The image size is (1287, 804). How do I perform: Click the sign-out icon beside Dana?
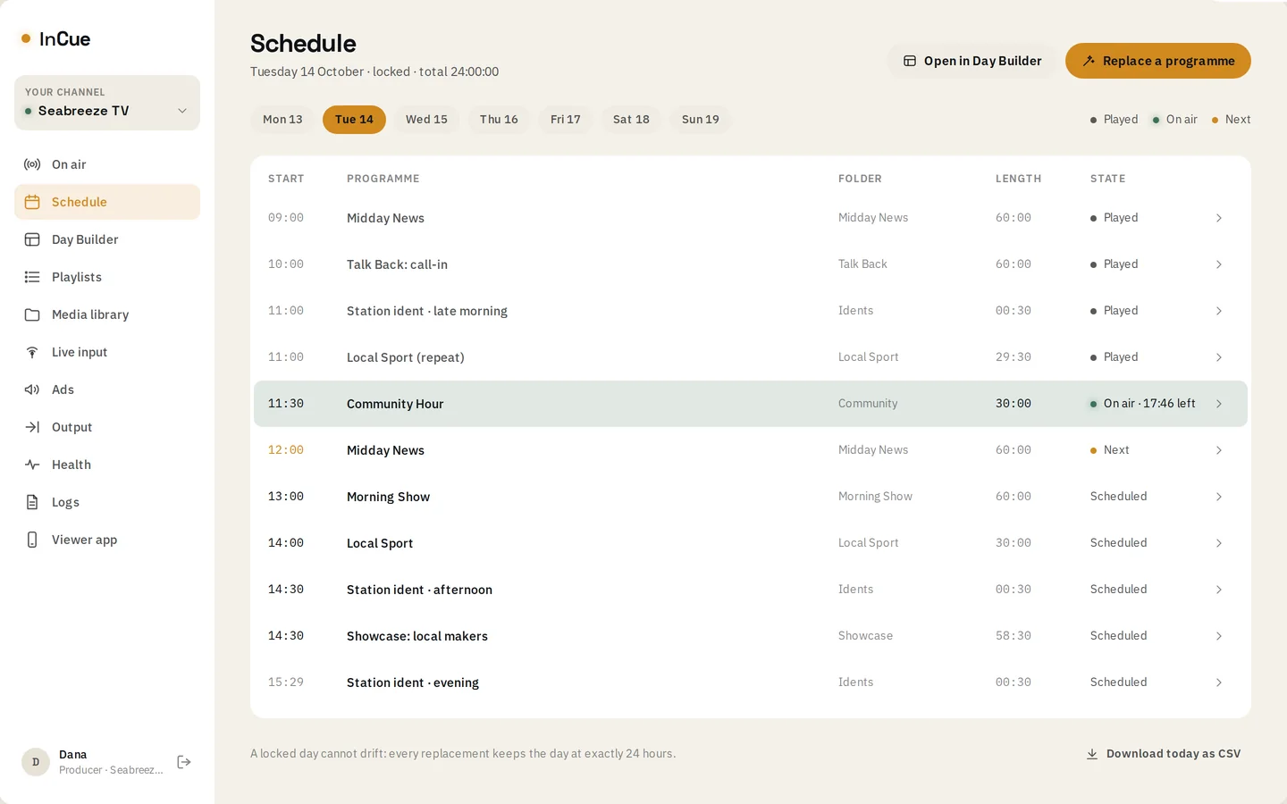click(184, 762)
